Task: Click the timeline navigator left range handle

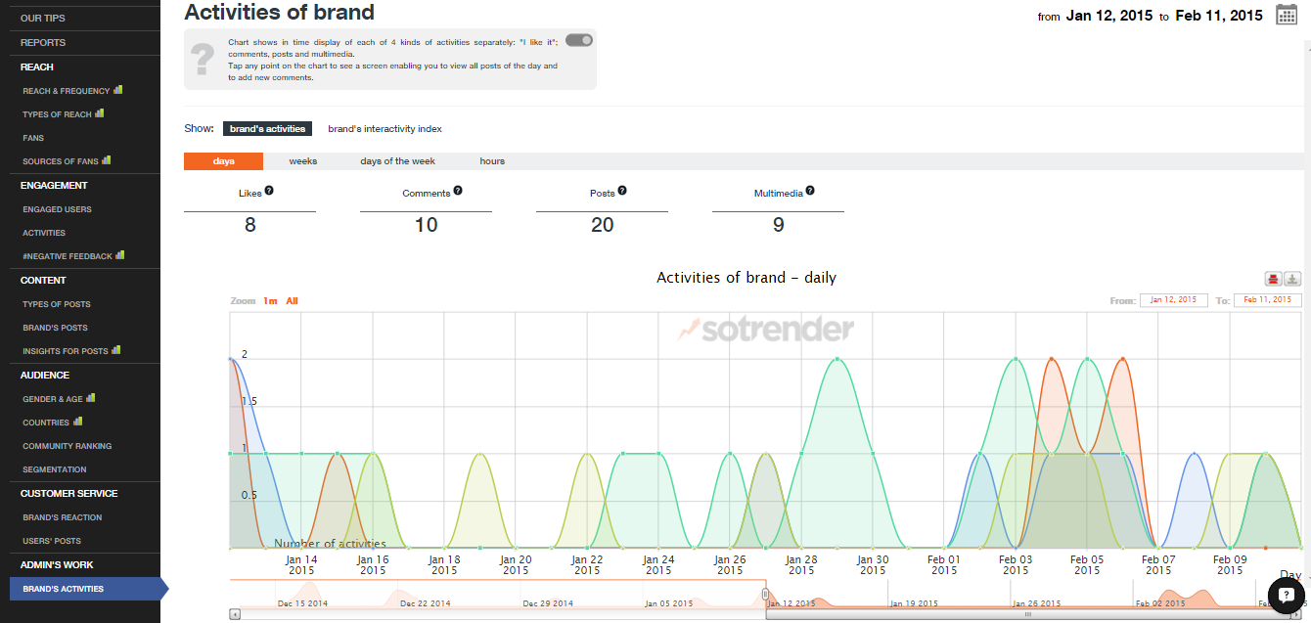Action: (765, 594)
